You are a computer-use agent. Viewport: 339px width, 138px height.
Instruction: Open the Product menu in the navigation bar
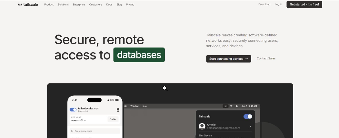(49, 4)
